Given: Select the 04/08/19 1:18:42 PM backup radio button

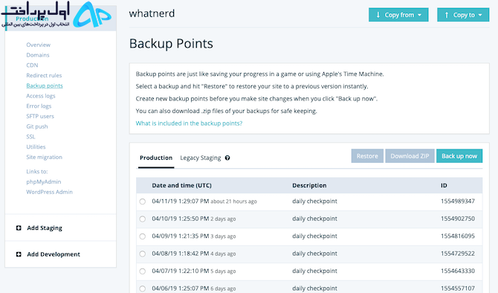Looking at the screenshot, I should [143, 254].
